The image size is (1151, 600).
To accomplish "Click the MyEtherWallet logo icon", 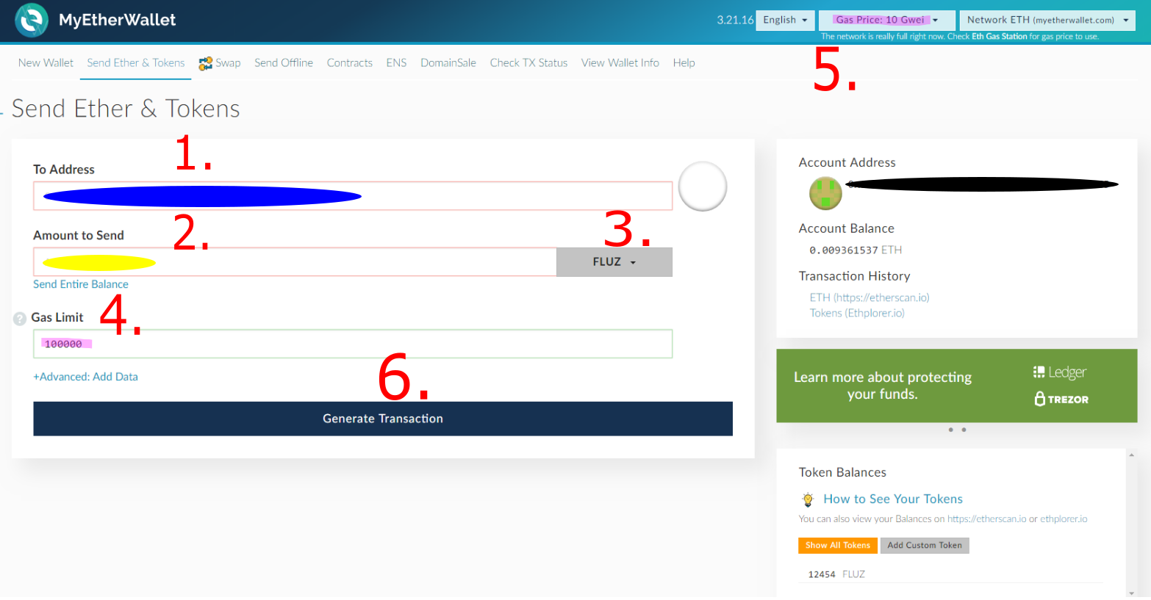I will pos(32,20).
